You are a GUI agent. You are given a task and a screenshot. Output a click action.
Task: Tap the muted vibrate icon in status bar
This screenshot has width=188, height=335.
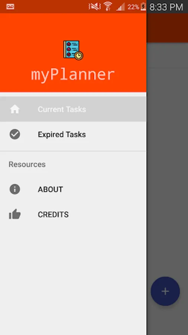pos(95,7)
